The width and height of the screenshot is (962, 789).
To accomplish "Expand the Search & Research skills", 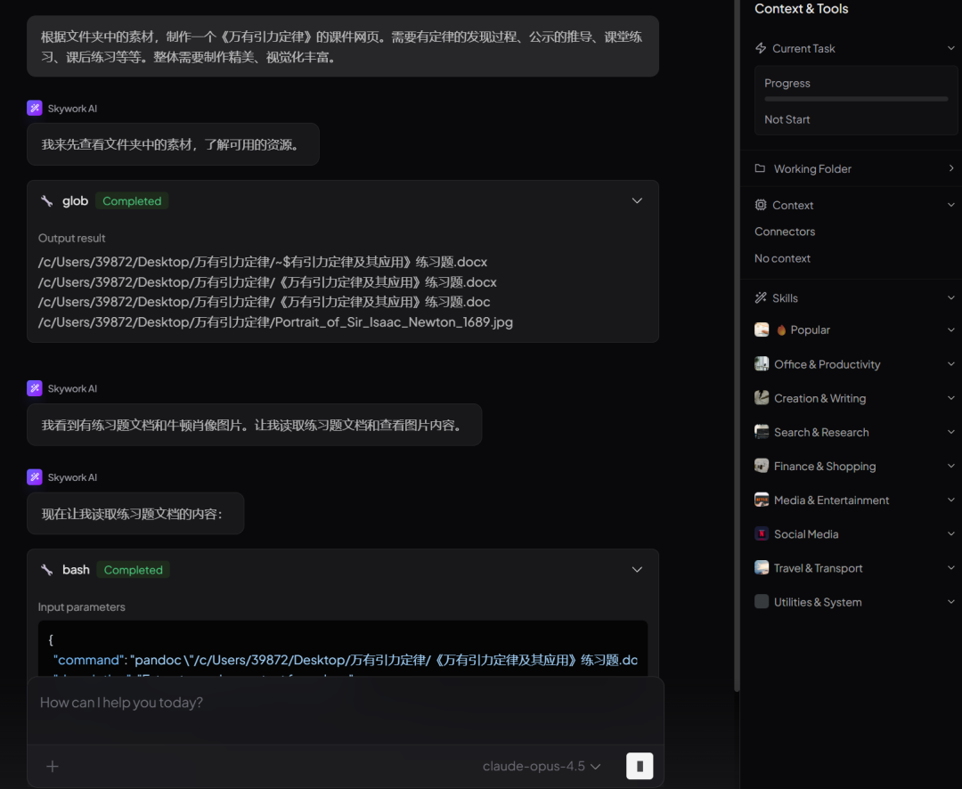I will pos(950,433).
